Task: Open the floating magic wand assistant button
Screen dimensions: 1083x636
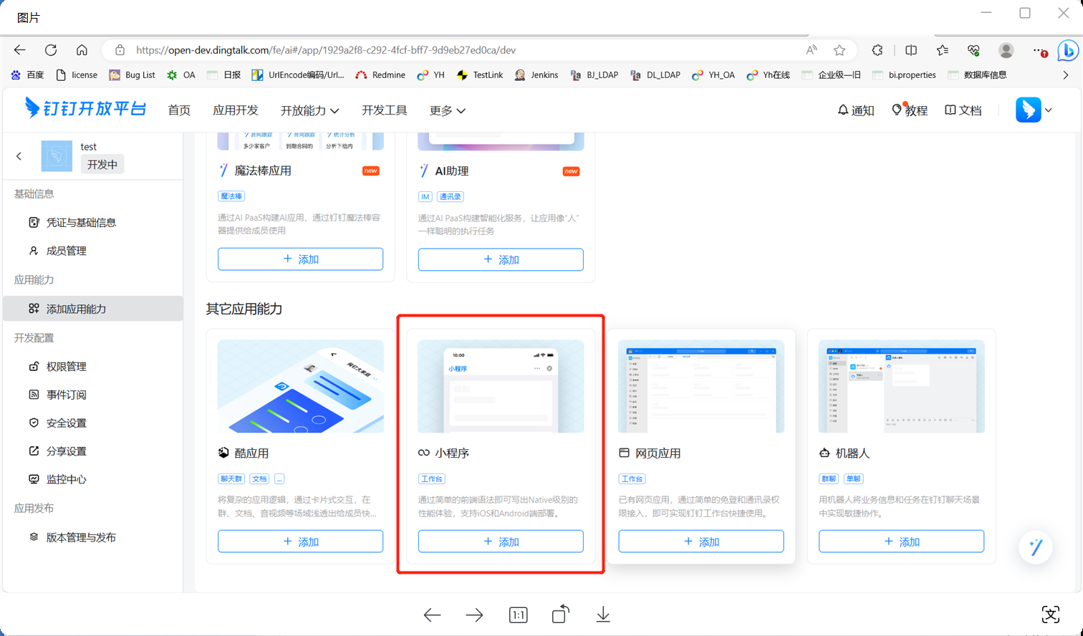Action: pos(1036,547)
